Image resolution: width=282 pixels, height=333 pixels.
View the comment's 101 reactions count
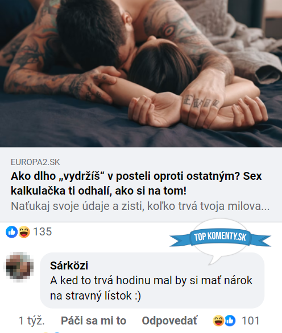(x=251, y=321)
